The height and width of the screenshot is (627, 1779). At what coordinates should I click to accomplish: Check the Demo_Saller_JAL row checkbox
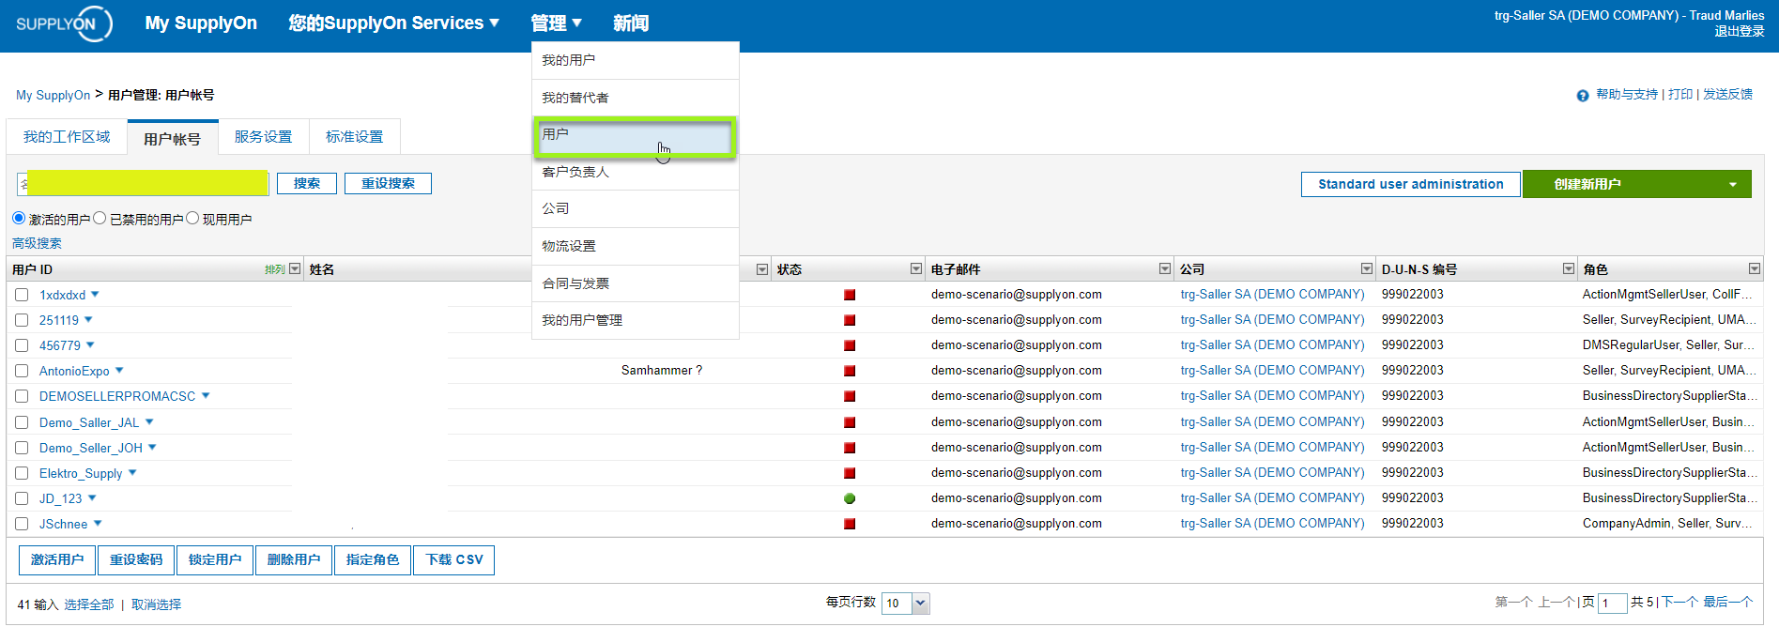22,422
